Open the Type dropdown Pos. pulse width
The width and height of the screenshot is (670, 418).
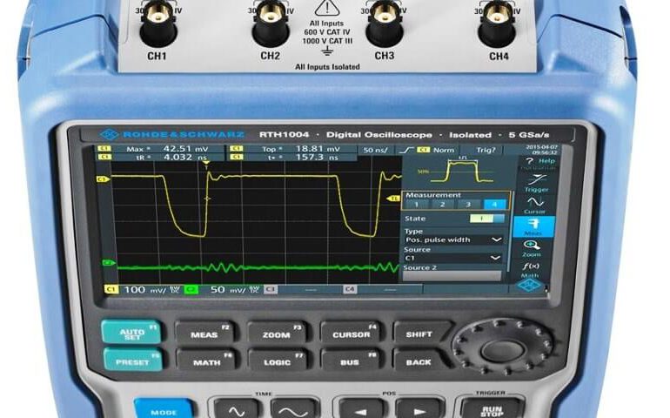coord(453,240)
